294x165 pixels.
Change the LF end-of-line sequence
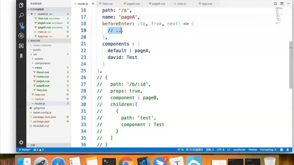[x=229, y=150]
